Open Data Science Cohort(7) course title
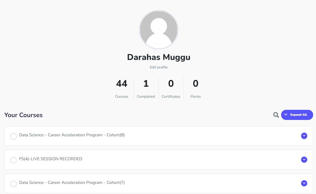316x194 pixels. (x=72, y=182)
